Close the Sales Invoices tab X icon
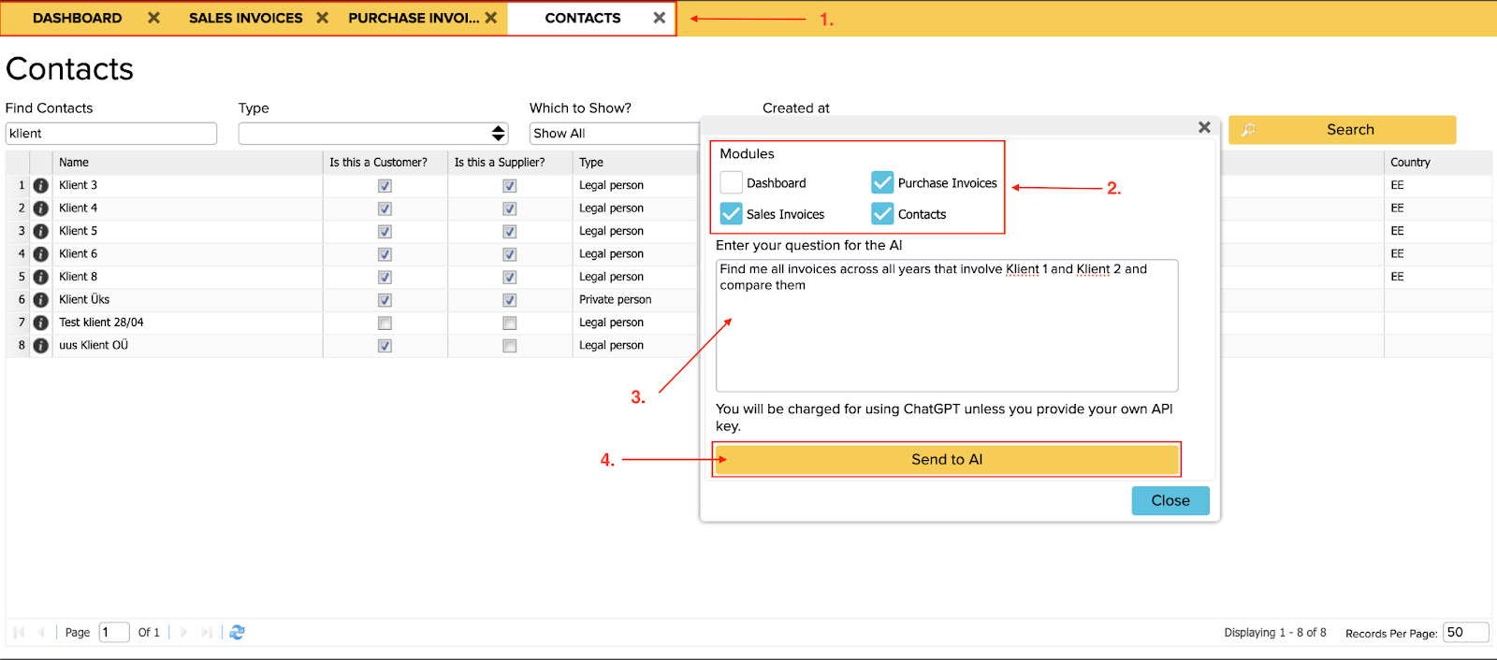The image size is (1497, 660). tap(322, 18)
